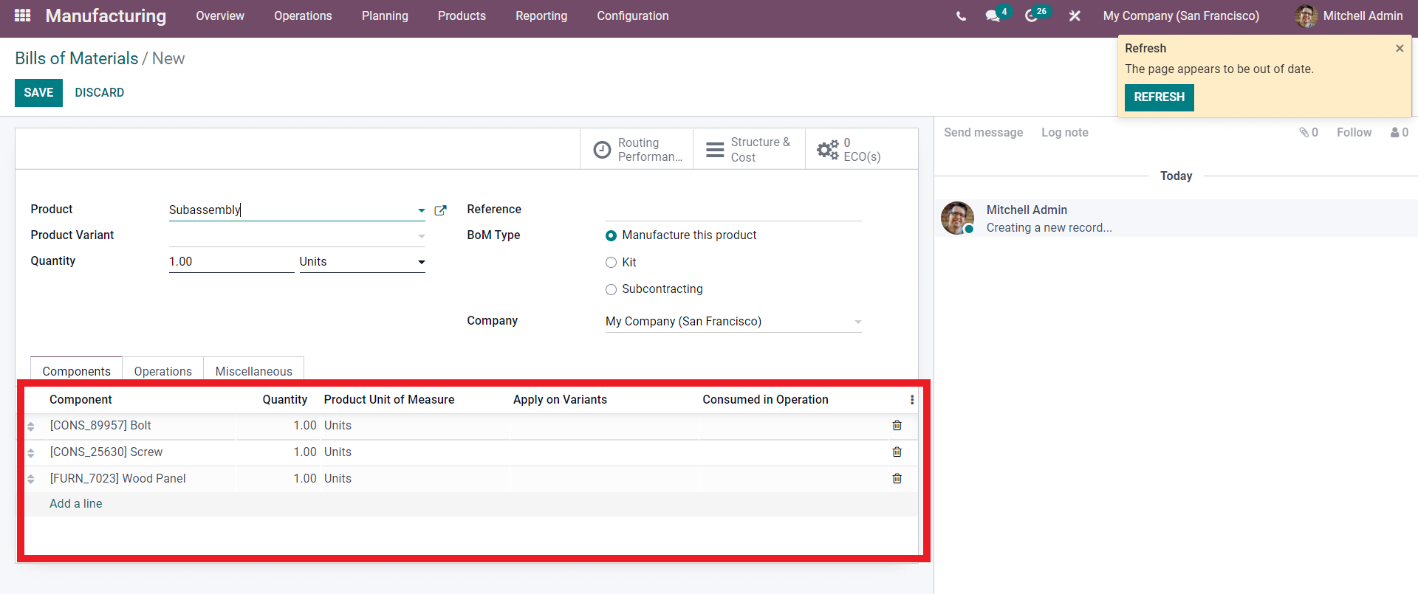Select the [FURN_7023] Wood Panel cell
The width and height of the screenshot is (1418, 594).
(140, 479)
